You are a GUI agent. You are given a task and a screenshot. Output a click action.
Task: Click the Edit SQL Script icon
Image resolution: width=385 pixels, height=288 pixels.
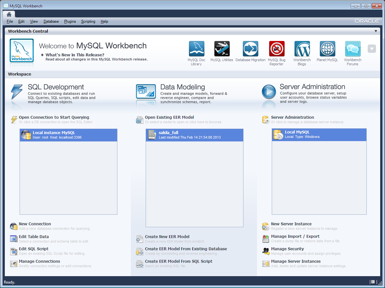click(x=14, y=251)
